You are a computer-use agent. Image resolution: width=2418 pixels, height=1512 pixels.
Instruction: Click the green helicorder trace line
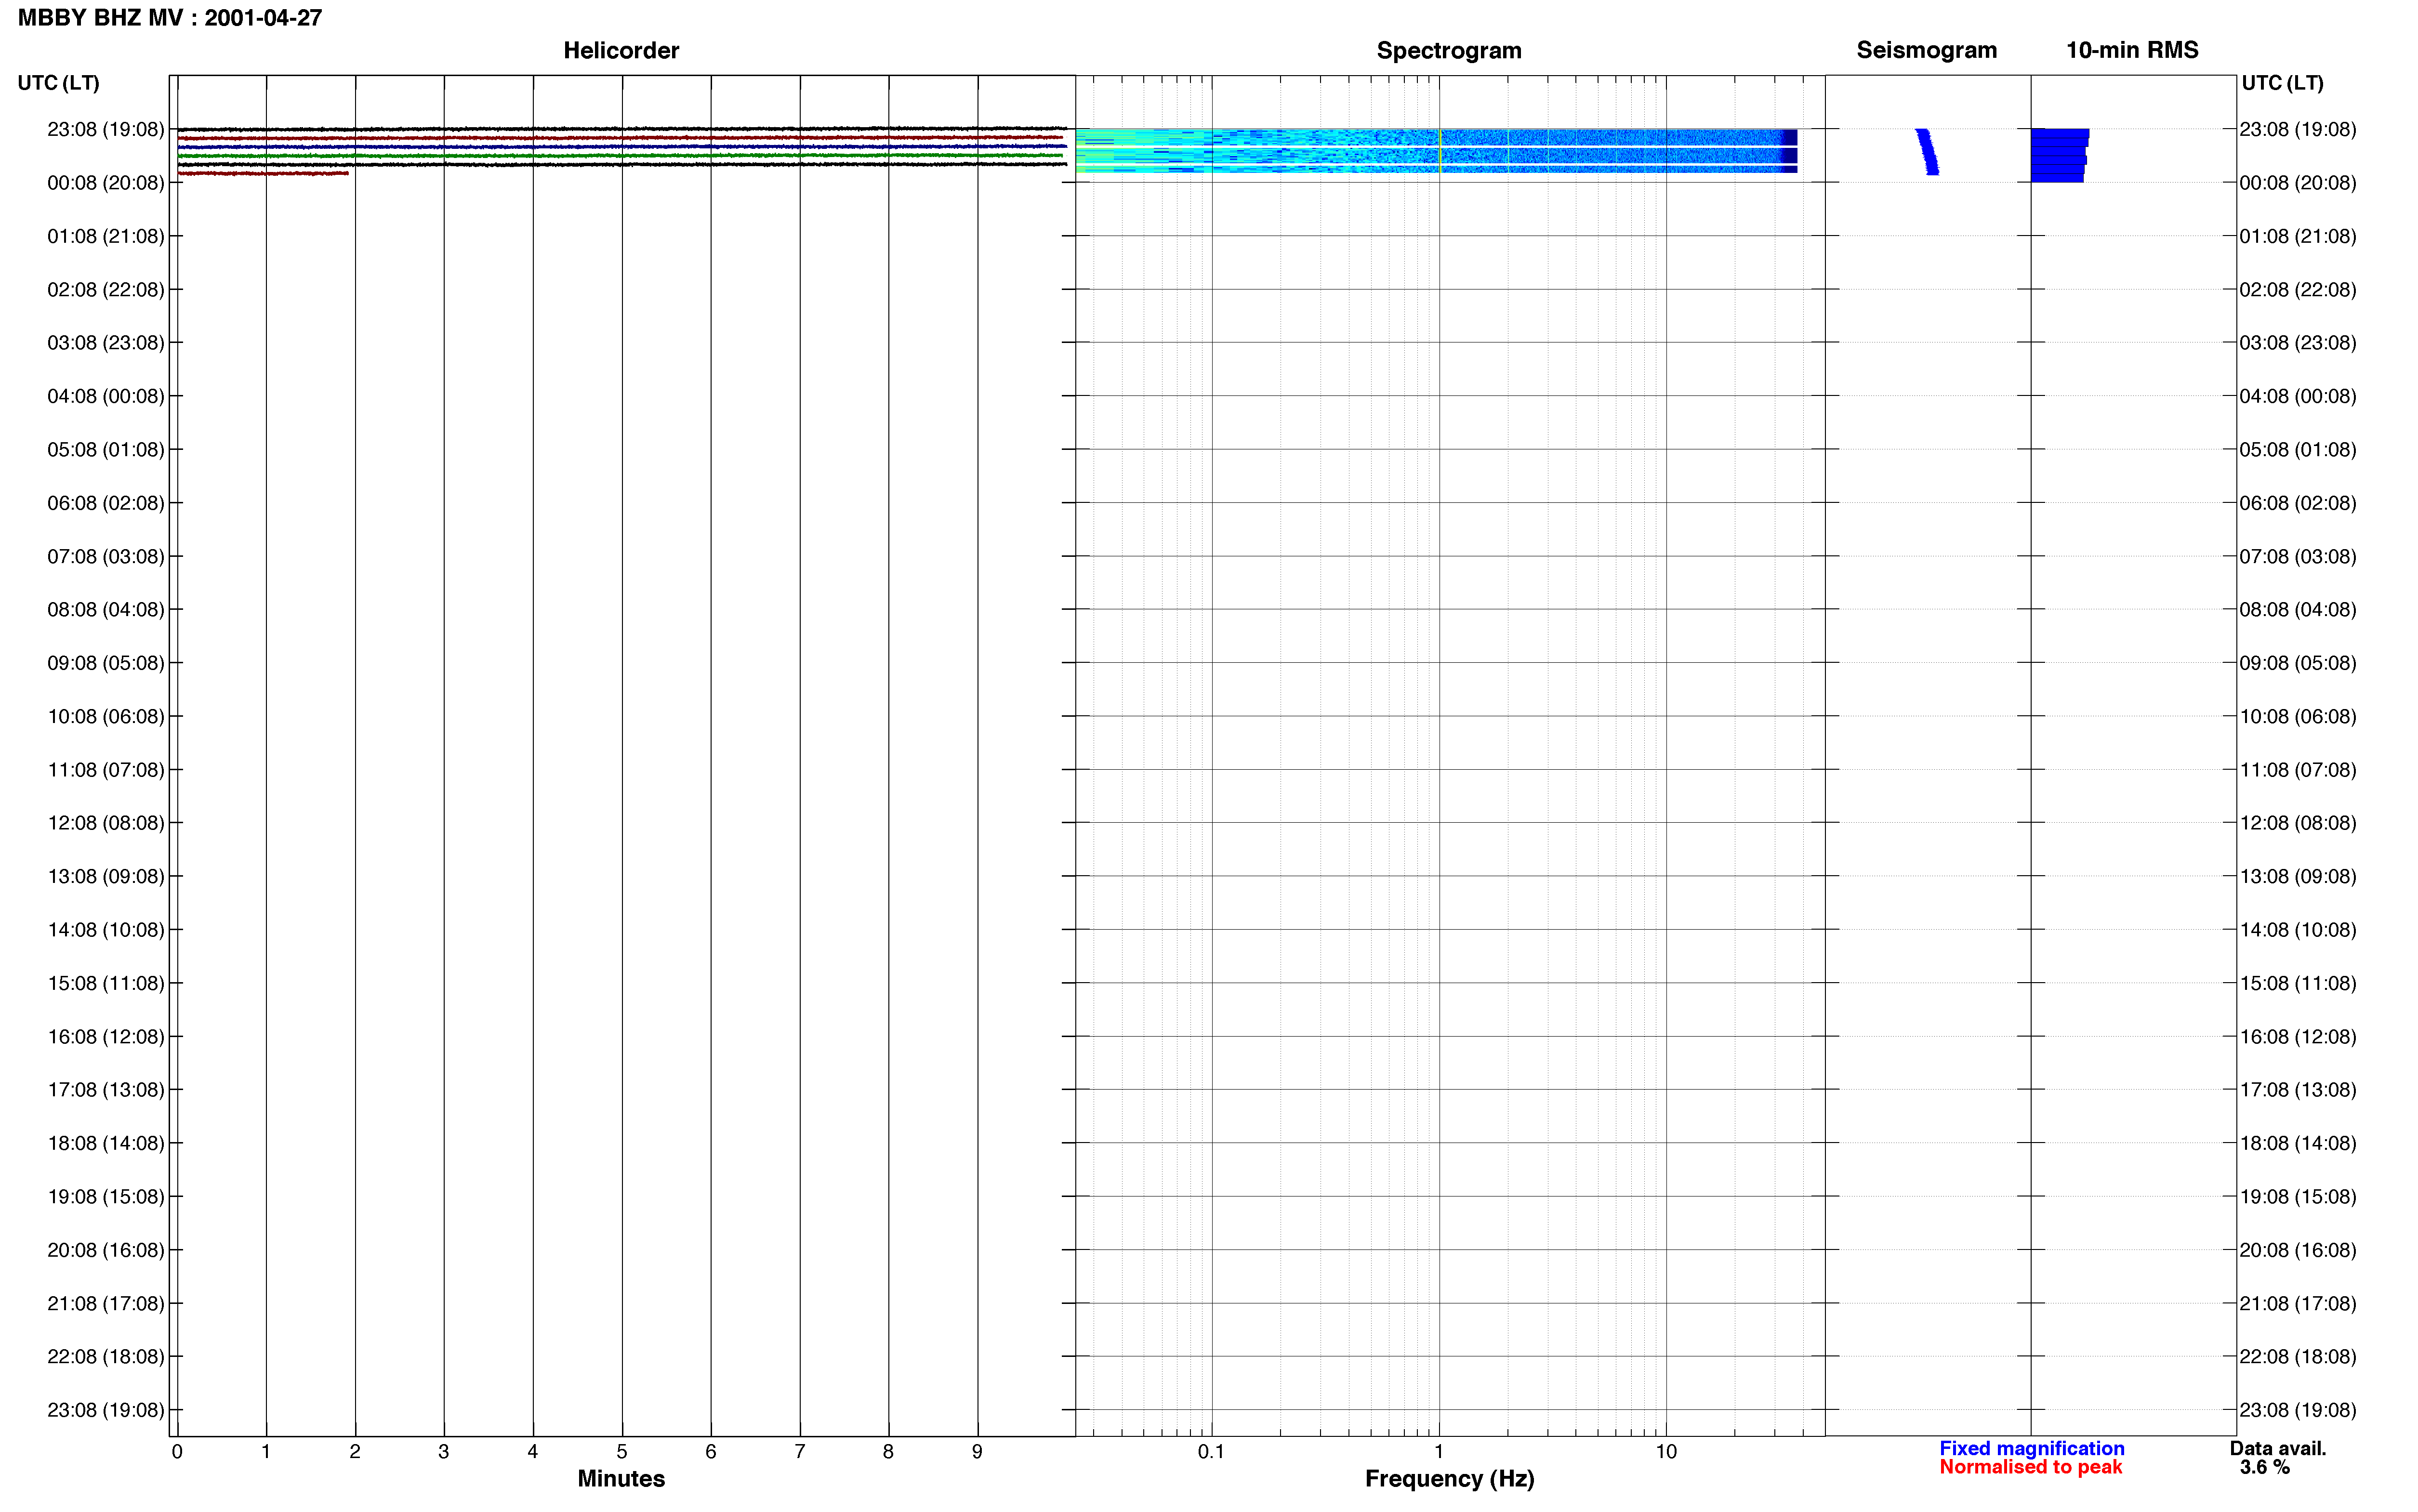620,156
